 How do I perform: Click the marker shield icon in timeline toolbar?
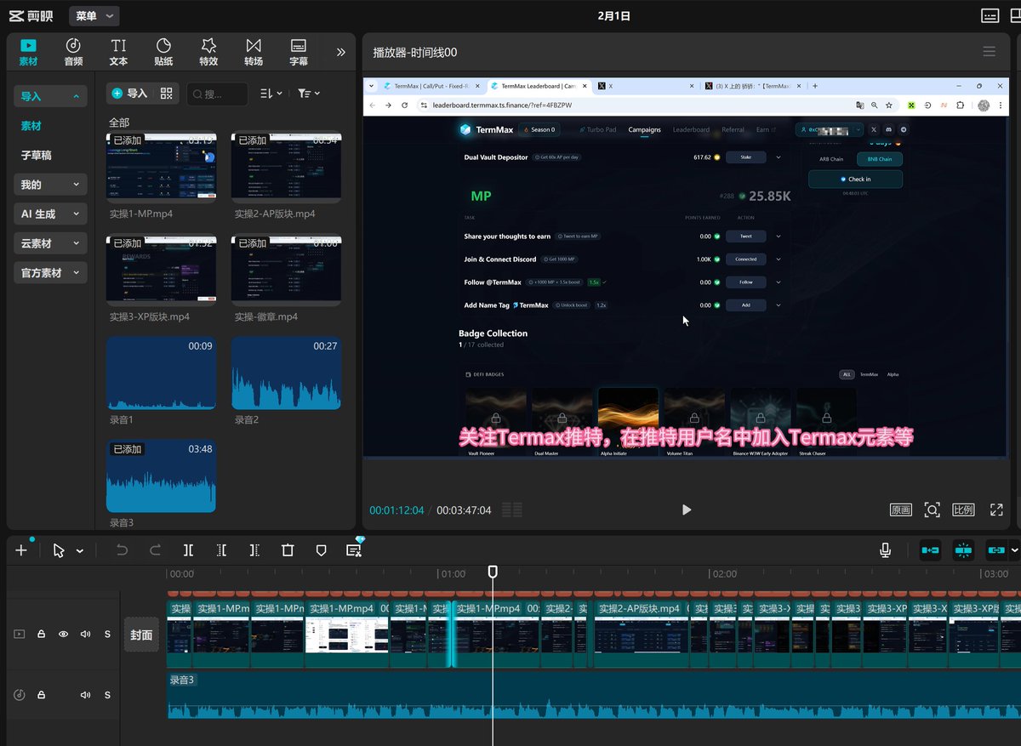pos(321,550)
